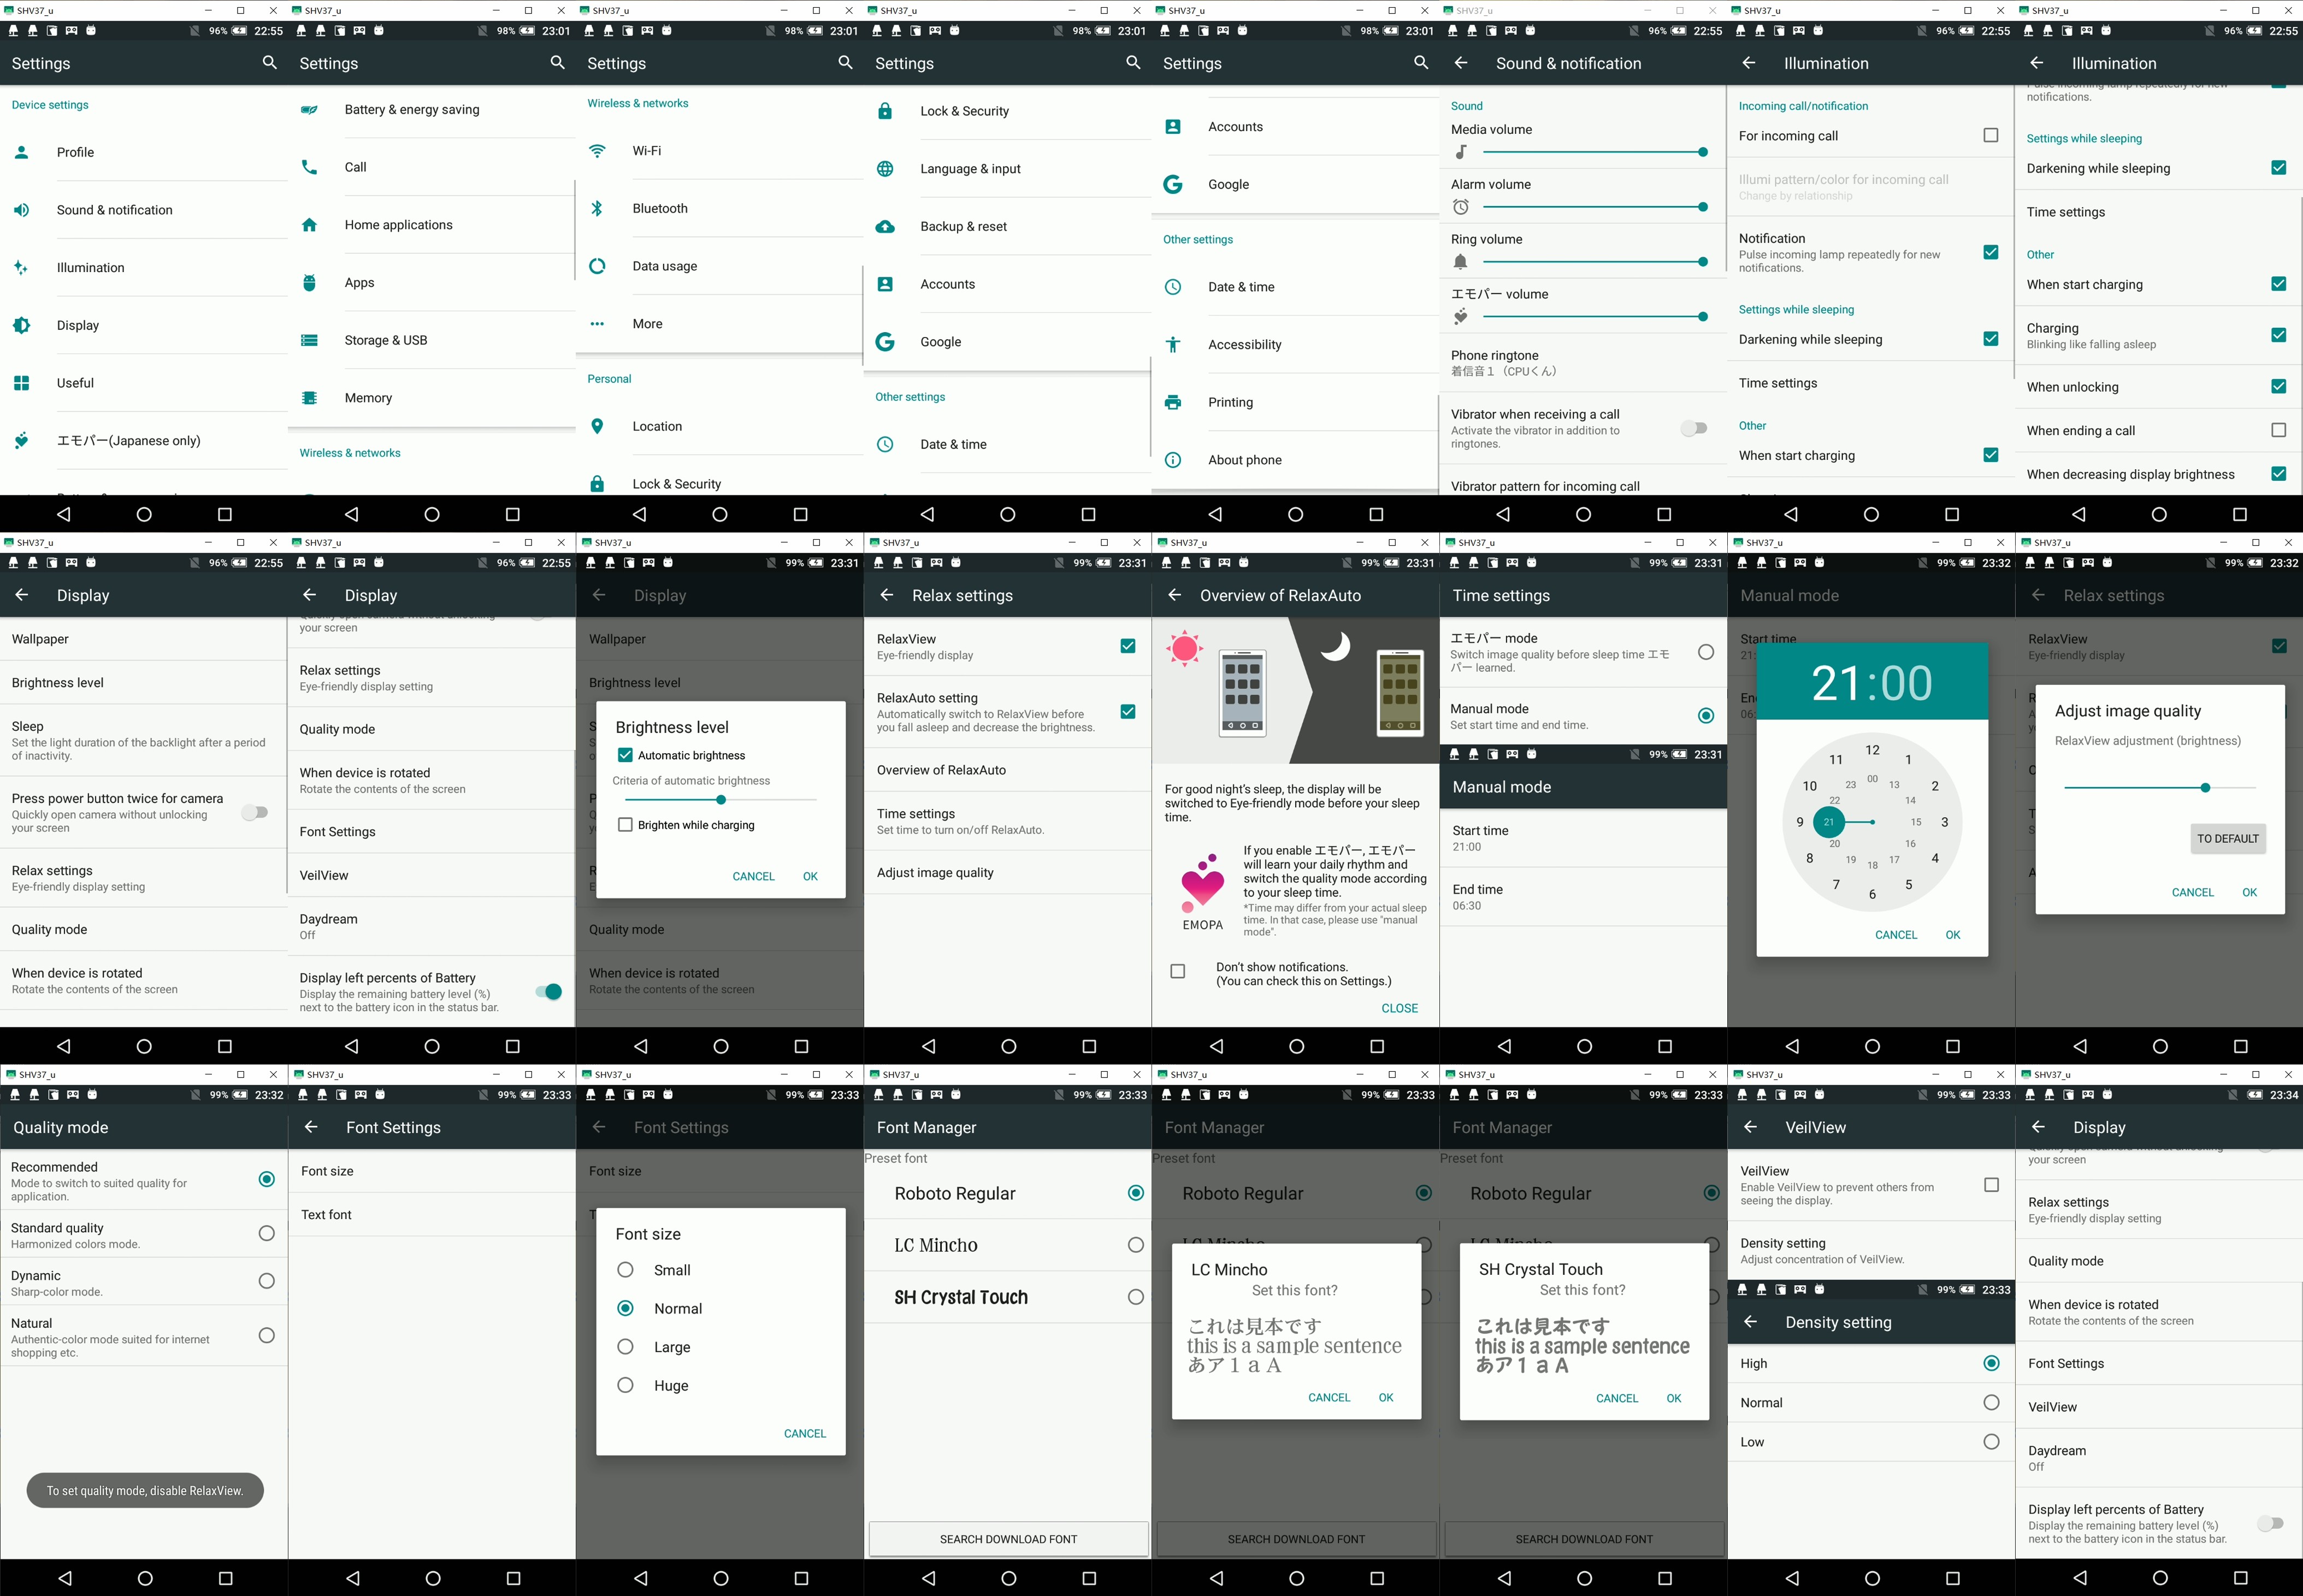
Task: Click the Apps android icon
Action: (x=309, y=283)
